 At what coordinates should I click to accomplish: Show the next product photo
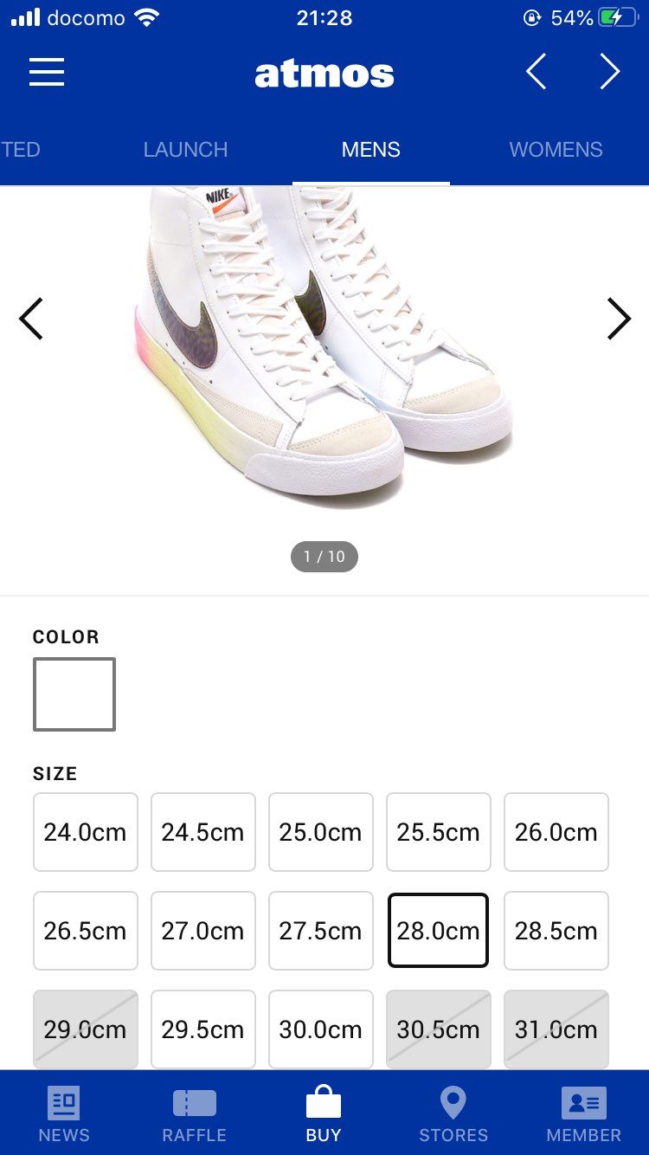[x=619, y=319]
